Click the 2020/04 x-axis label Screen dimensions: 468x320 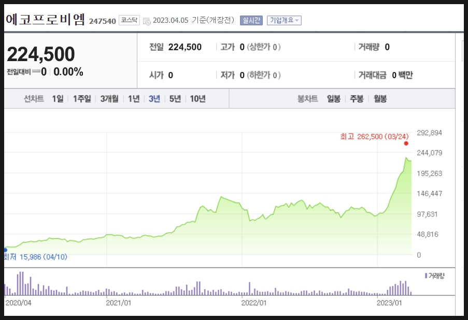click(x=18, y=303)
